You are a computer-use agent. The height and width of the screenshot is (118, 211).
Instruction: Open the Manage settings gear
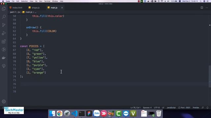coord(4,101)
